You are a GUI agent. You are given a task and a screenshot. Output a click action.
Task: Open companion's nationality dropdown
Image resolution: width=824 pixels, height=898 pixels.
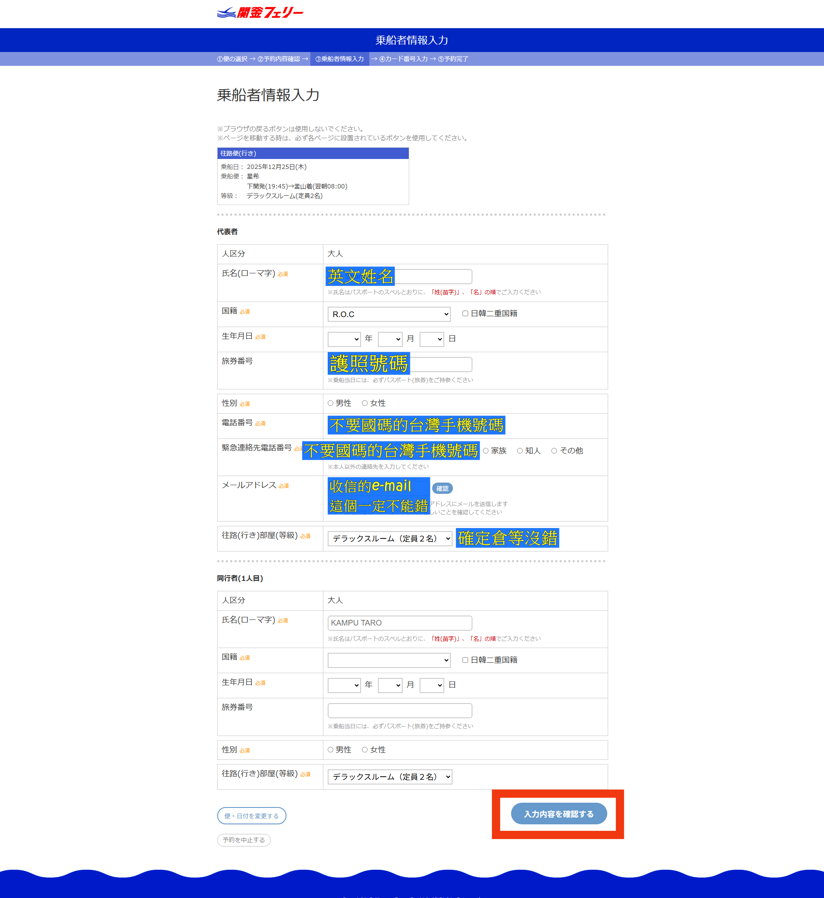point(389,661)
